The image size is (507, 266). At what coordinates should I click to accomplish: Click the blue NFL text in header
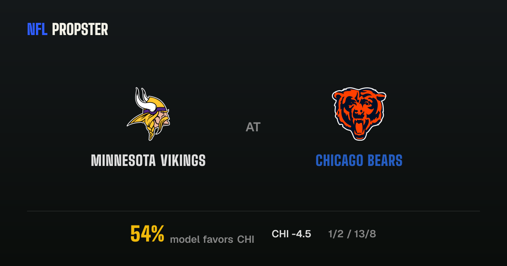pos(37,29)
